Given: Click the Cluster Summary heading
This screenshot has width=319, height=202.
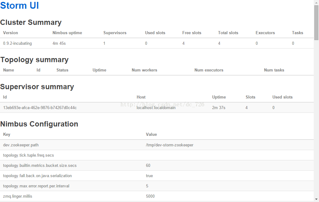Looking at the screenshot, I should tap(31, 22).
